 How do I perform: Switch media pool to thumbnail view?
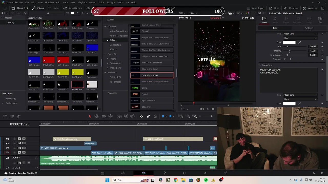73,13
